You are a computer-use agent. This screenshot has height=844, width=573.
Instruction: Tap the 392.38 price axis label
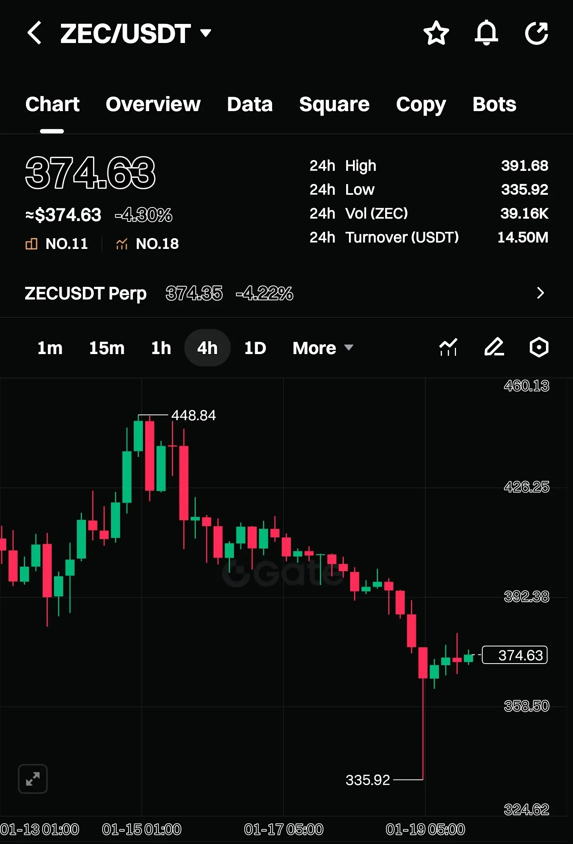pyautogui.click(x=526, y=597)
